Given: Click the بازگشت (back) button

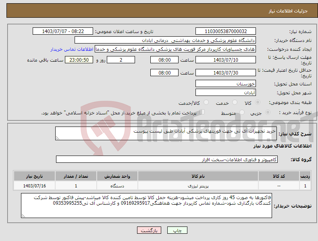Looking at the screenshot, I should point(149,231).
